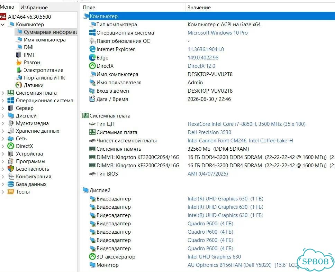This screenshot has height=272, width=335.
Task: Open the Intel UHD Graphics 630 3D-акселератор link
Action: (214, 257)
